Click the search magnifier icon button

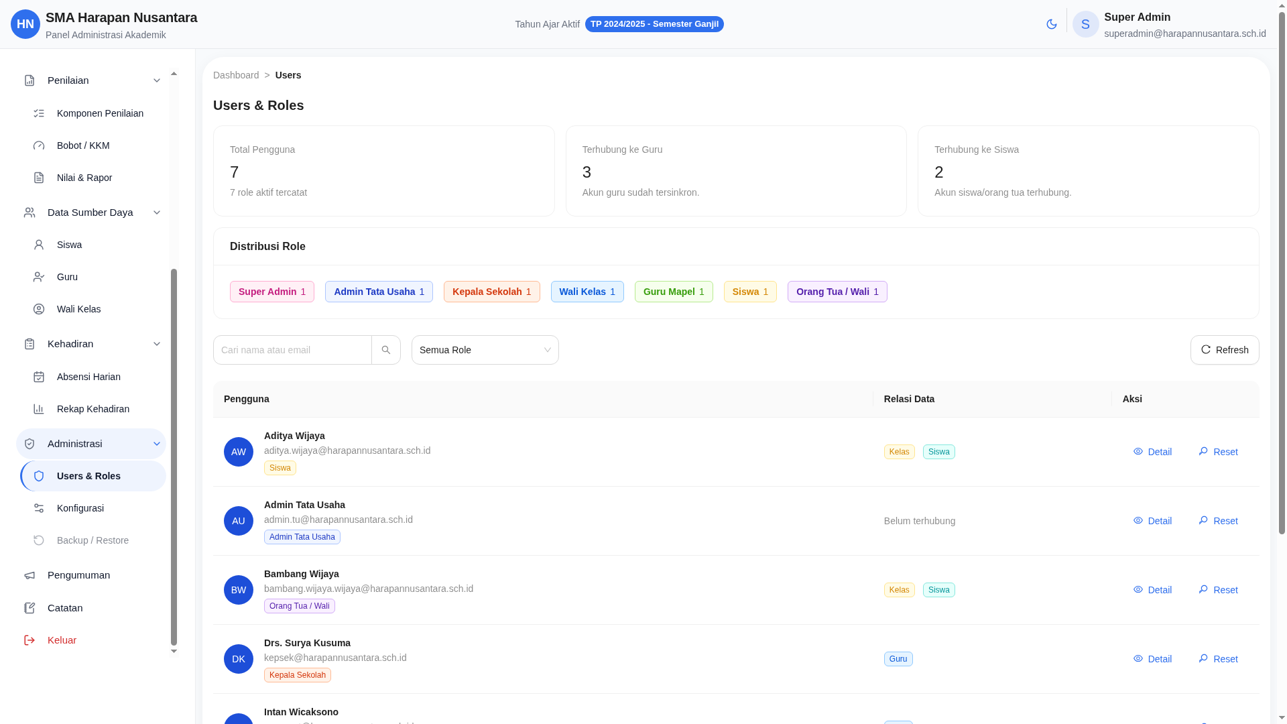386,350
